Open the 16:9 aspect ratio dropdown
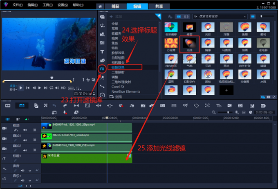Screen dimensions: 278x189 72,89
